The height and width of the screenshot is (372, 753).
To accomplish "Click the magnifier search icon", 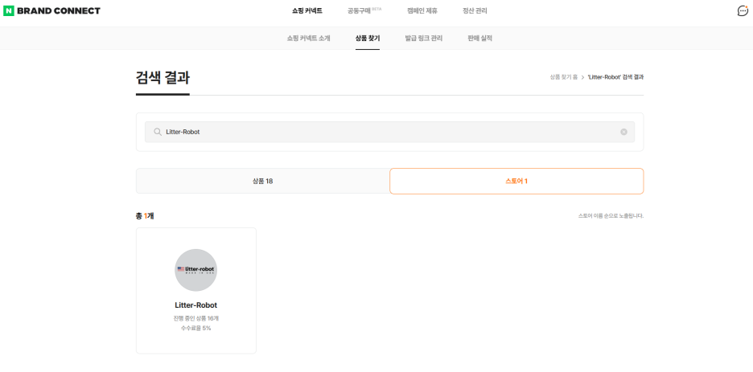I will (158, 132).
